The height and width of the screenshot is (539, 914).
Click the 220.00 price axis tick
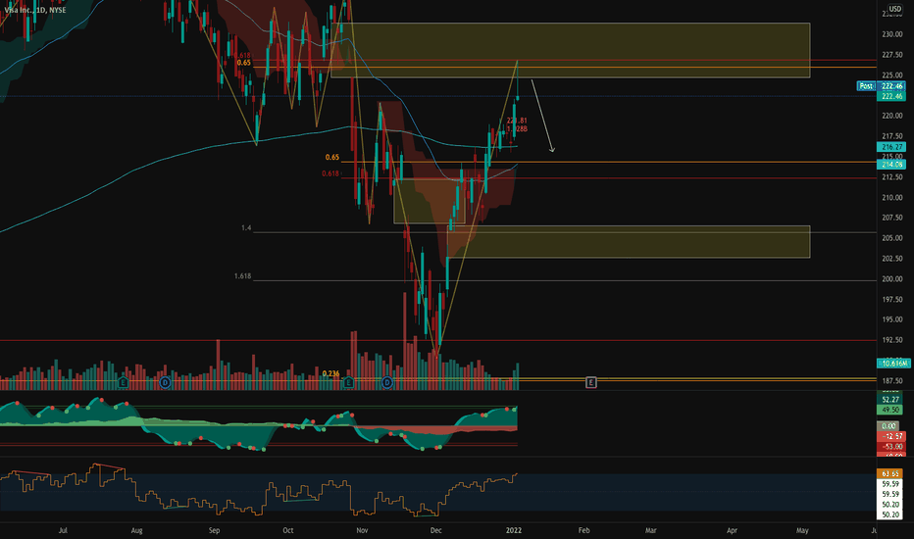click(x=891, y=116)
